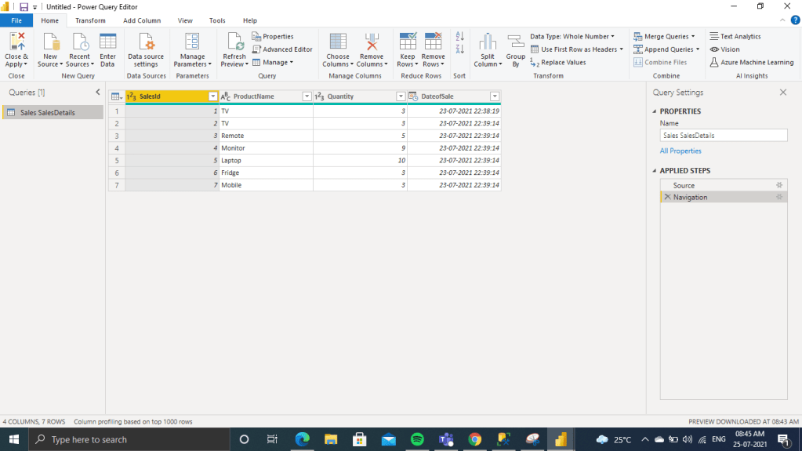
Task: Open Data source settings
Action: (x=146, y=49)
